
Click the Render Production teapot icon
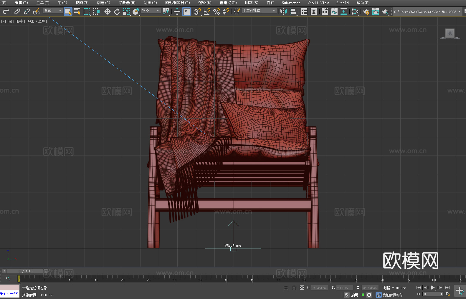tap(385, 11)
